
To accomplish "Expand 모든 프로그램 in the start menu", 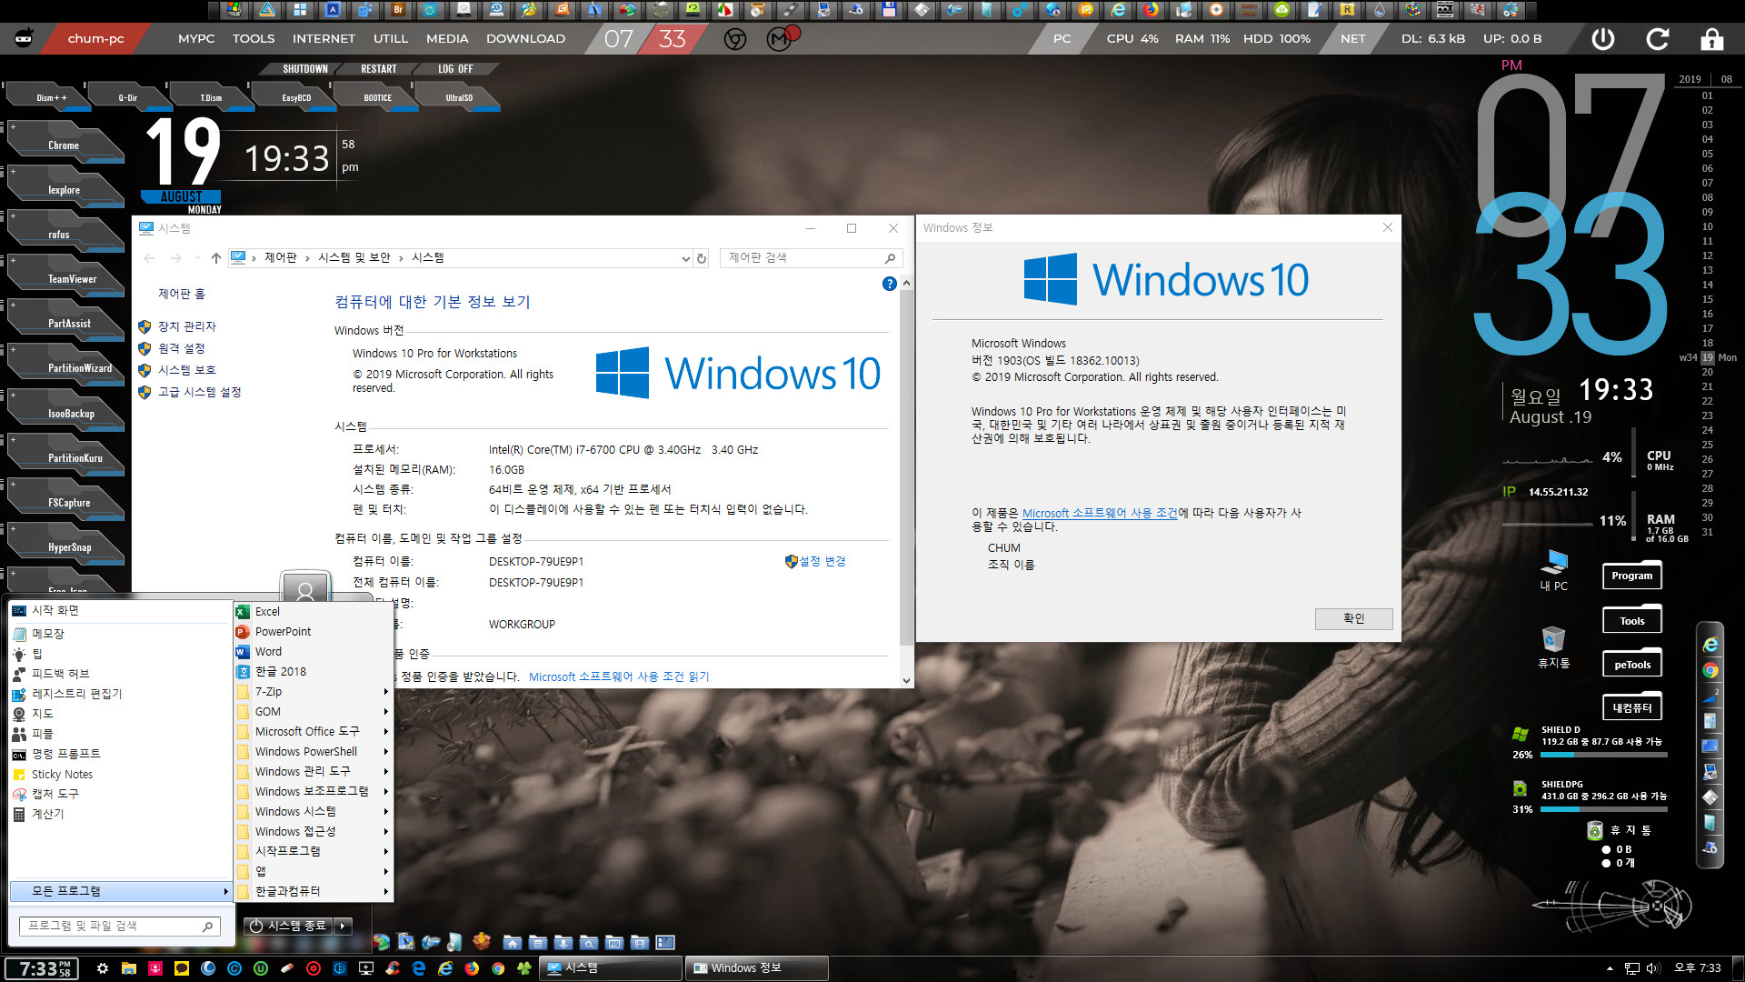I will point(121,891).
